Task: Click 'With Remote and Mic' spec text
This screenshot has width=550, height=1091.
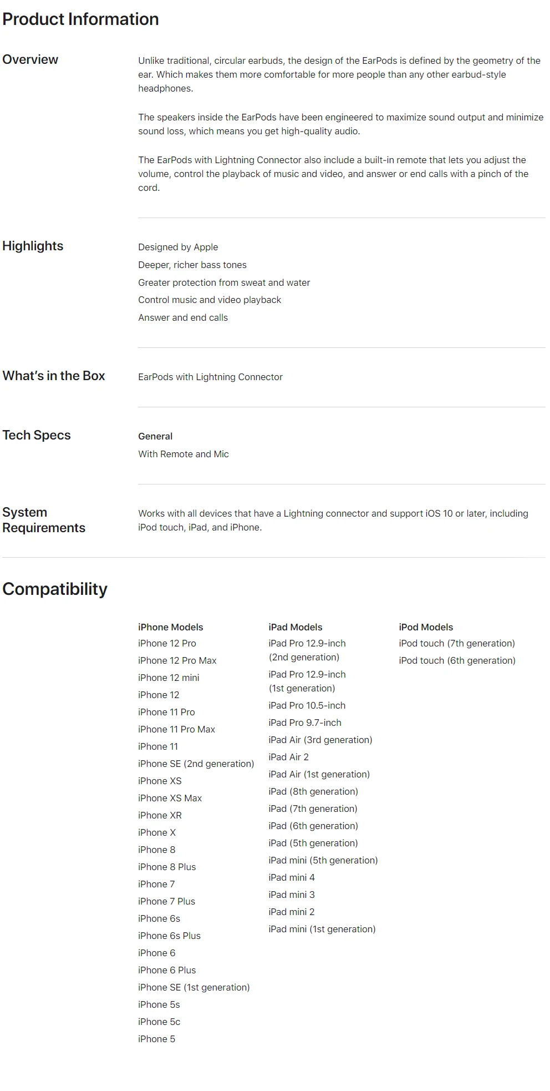Action: [183, 454]
